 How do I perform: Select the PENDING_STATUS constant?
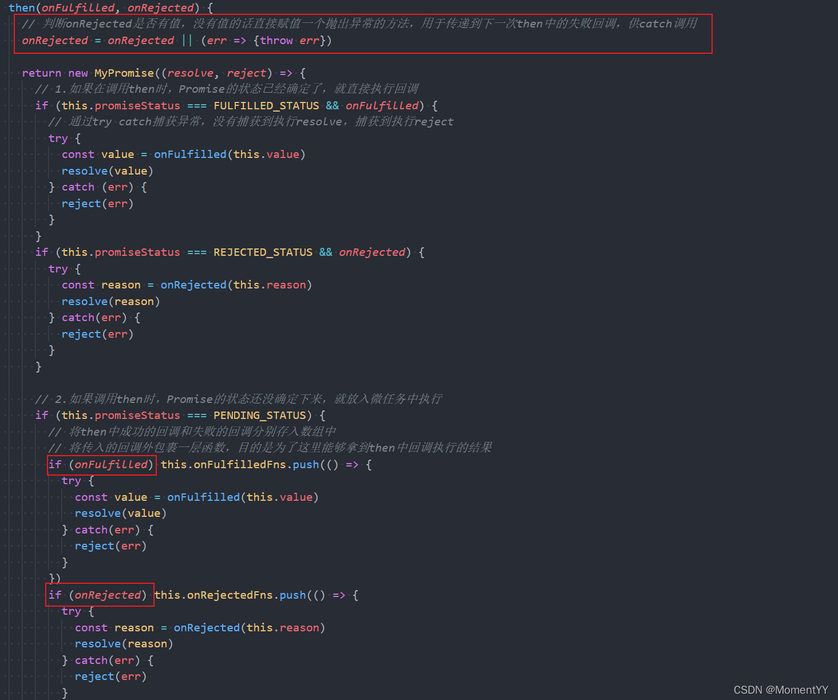coord(260,416)
